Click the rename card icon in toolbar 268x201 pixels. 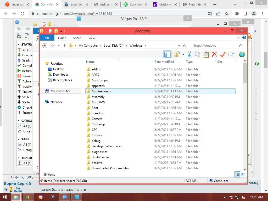(231, 54)
